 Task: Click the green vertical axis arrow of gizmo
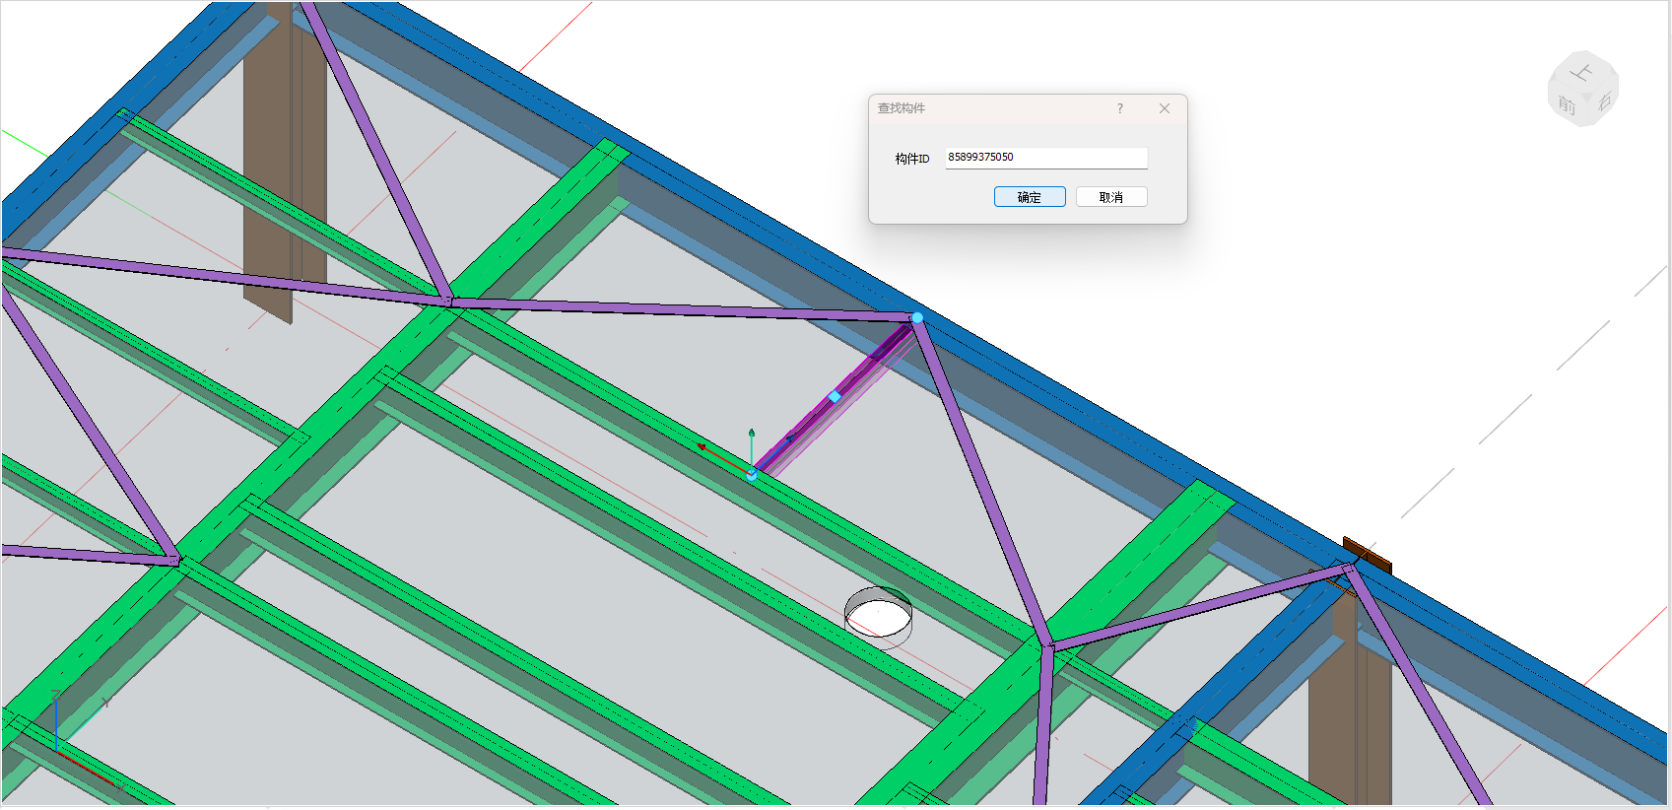click(752, 435)
